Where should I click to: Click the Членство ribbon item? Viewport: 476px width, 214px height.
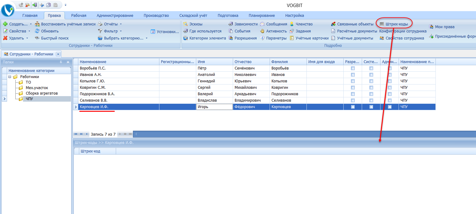[x=301, y=24]
